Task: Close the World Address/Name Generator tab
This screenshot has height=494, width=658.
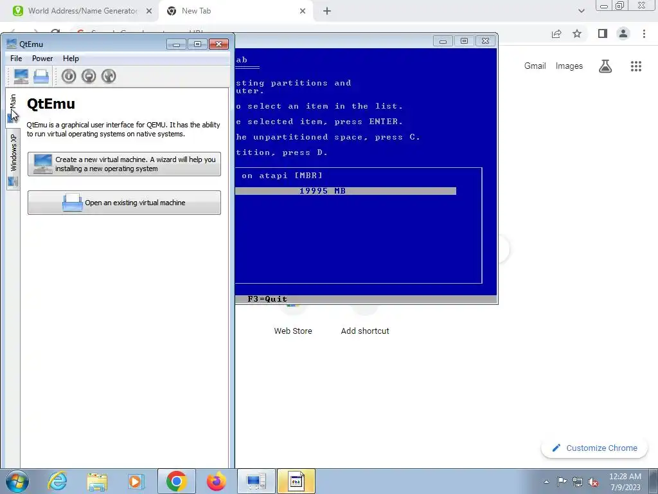Action: click(149, 11)
